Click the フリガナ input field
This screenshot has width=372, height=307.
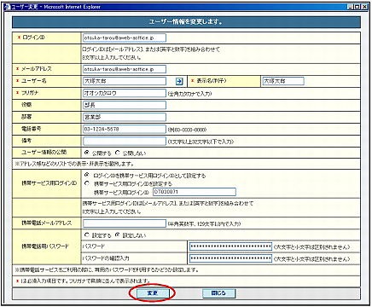125,93
